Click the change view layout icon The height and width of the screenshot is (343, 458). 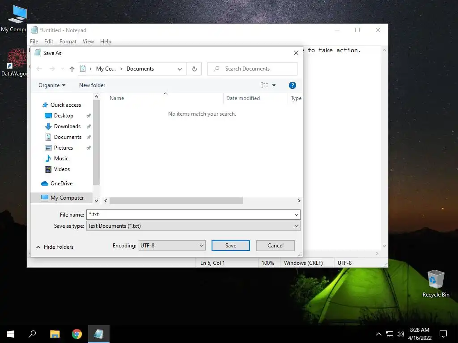point(264,85)
